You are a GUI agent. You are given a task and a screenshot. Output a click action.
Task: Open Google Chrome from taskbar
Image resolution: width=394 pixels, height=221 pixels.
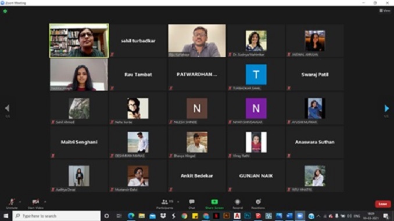click(x=184, y=216)
